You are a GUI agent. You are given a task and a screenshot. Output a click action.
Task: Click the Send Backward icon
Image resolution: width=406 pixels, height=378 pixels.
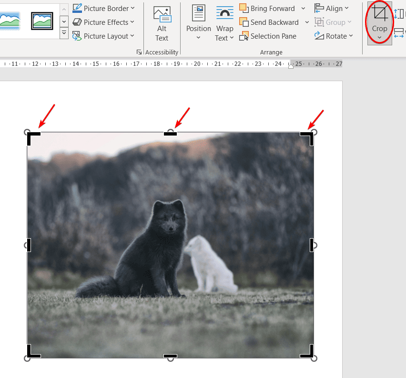(244, 22)
